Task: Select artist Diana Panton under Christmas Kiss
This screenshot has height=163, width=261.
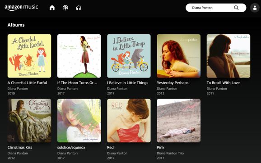Action: tap(18, 153)
